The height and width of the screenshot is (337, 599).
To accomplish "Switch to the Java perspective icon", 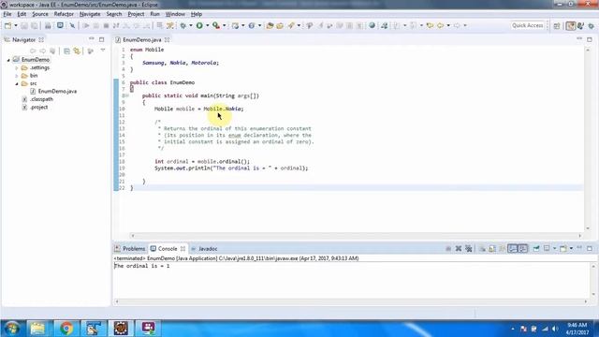I will pos(580,25).
